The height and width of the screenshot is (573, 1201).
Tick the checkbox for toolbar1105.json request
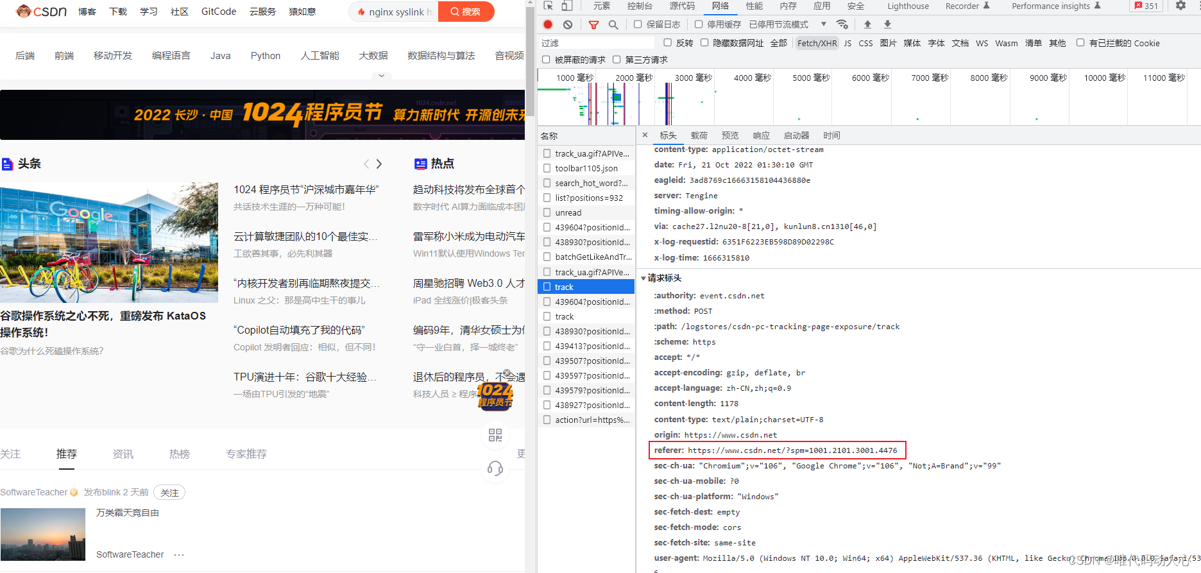tap(547, 168)
